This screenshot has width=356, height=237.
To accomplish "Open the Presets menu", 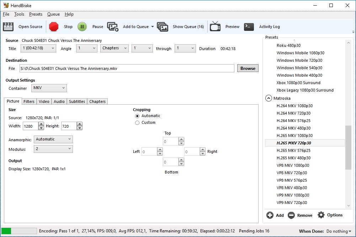I will point(36,14).
